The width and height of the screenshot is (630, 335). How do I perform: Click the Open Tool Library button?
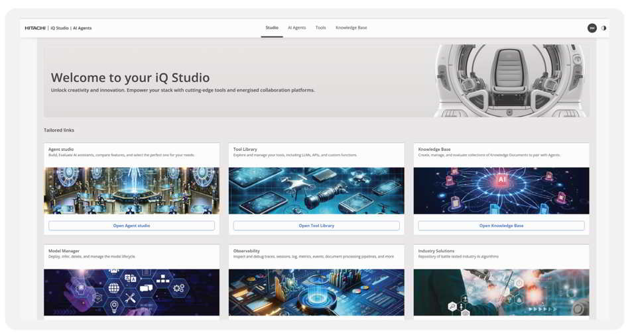point(316,226)
